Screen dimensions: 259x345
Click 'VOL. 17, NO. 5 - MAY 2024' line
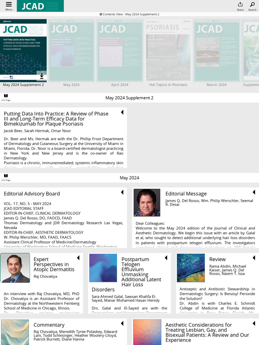coord(27,204)
